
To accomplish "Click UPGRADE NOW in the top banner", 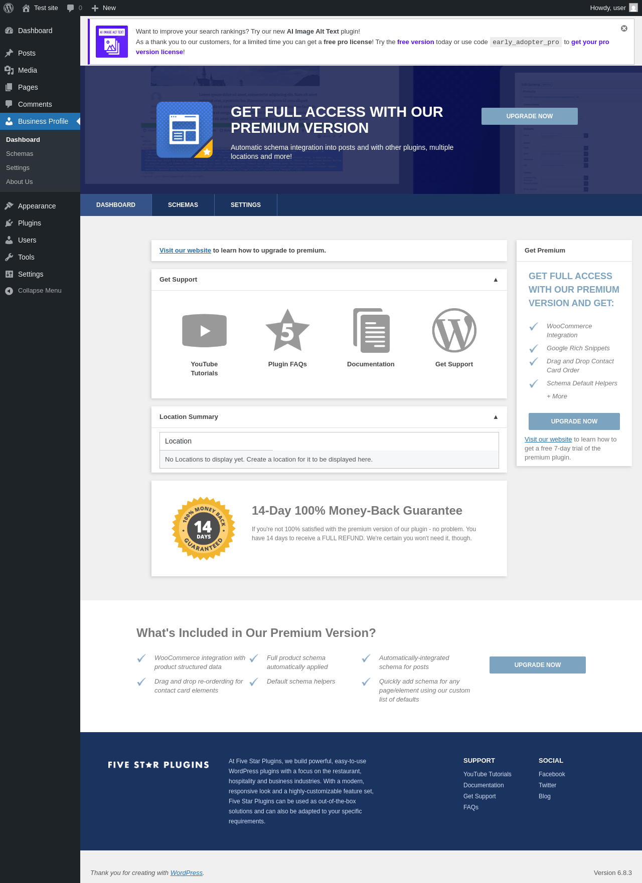I will (x=530, y=116).
